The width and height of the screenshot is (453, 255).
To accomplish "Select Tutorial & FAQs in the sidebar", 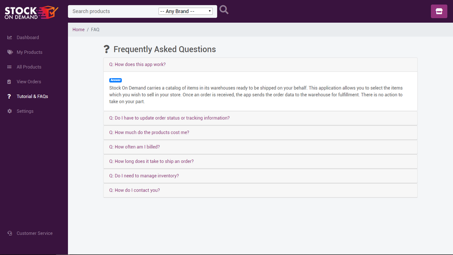I will 32,96.
